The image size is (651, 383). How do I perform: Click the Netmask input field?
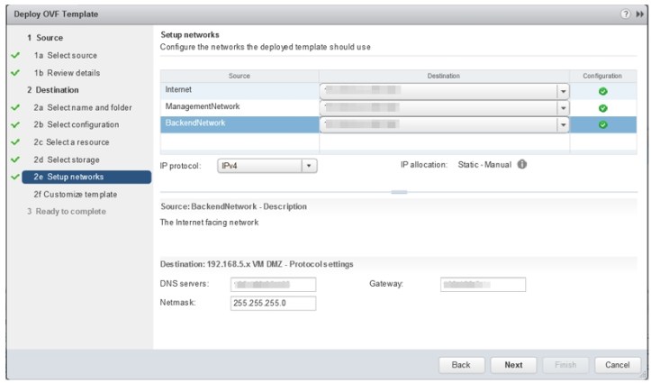click(x=274, y=304)
